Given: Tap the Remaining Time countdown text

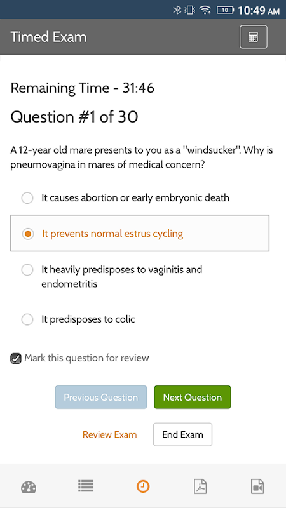Looking at the screenshot, I should (83, 88).
